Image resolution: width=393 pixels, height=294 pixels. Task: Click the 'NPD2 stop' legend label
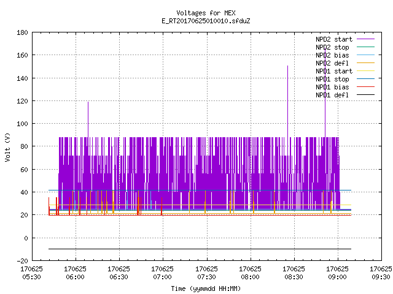(x=332, y=47)
